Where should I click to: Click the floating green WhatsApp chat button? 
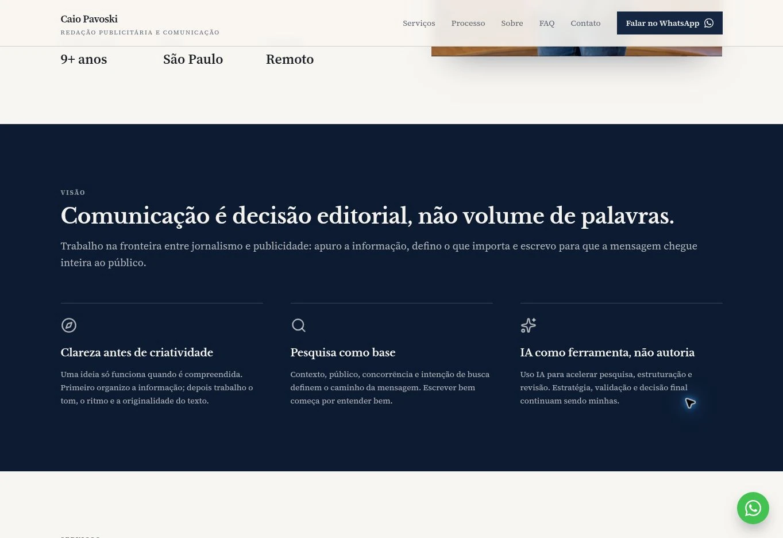point(753,508)
